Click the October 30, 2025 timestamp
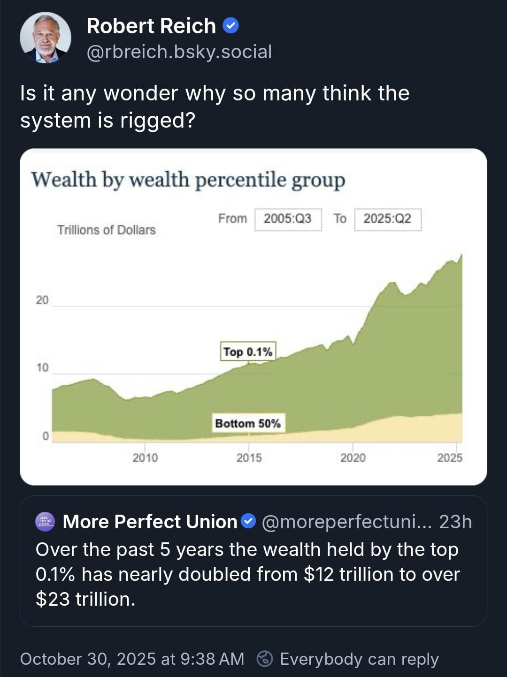507x677 pixels. point(132,659)
